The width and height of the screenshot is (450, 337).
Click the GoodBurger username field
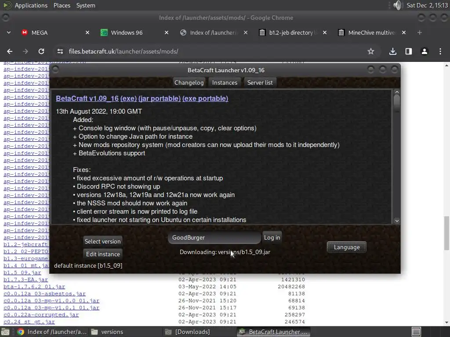(214, 237)
